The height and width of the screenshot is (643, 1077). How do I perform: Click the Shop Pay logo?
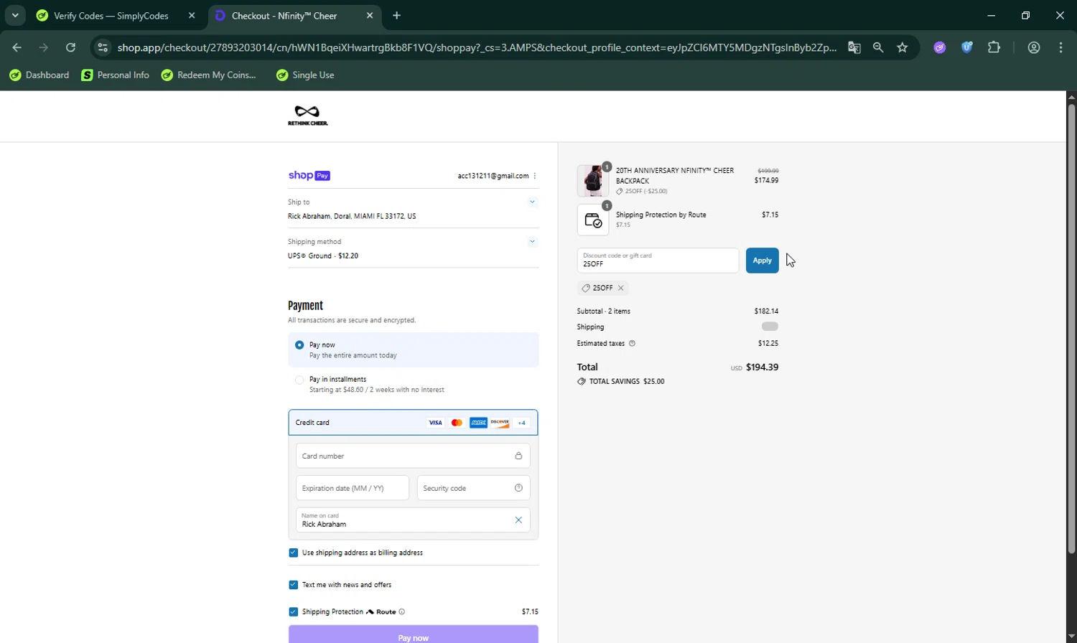coord(309,175)
